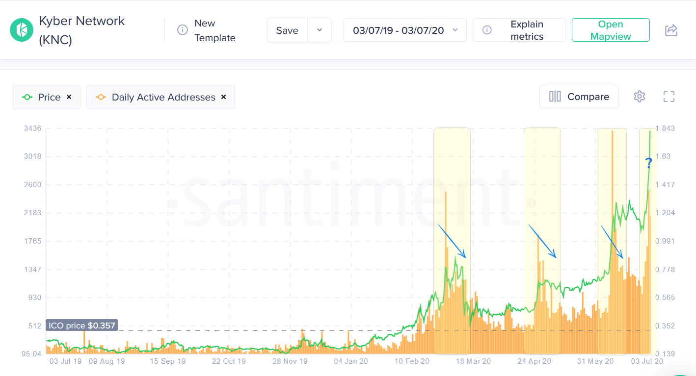Click the 10 Feb 20 axis date
The height and width of the screenshot is (376, 696).
pyautogui.click(x=412, y=361)
